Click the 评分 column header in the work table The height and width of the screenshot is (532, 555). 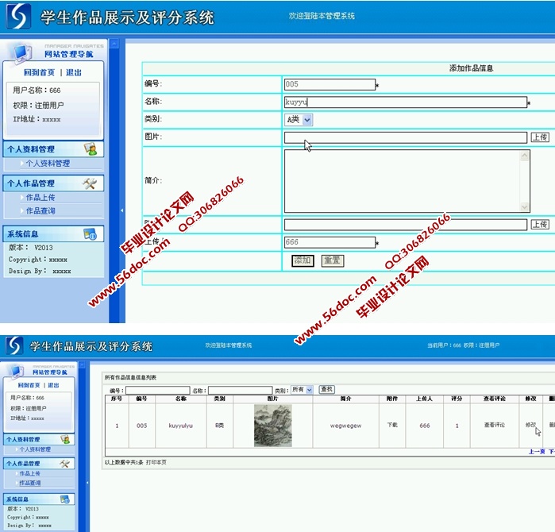457,399
